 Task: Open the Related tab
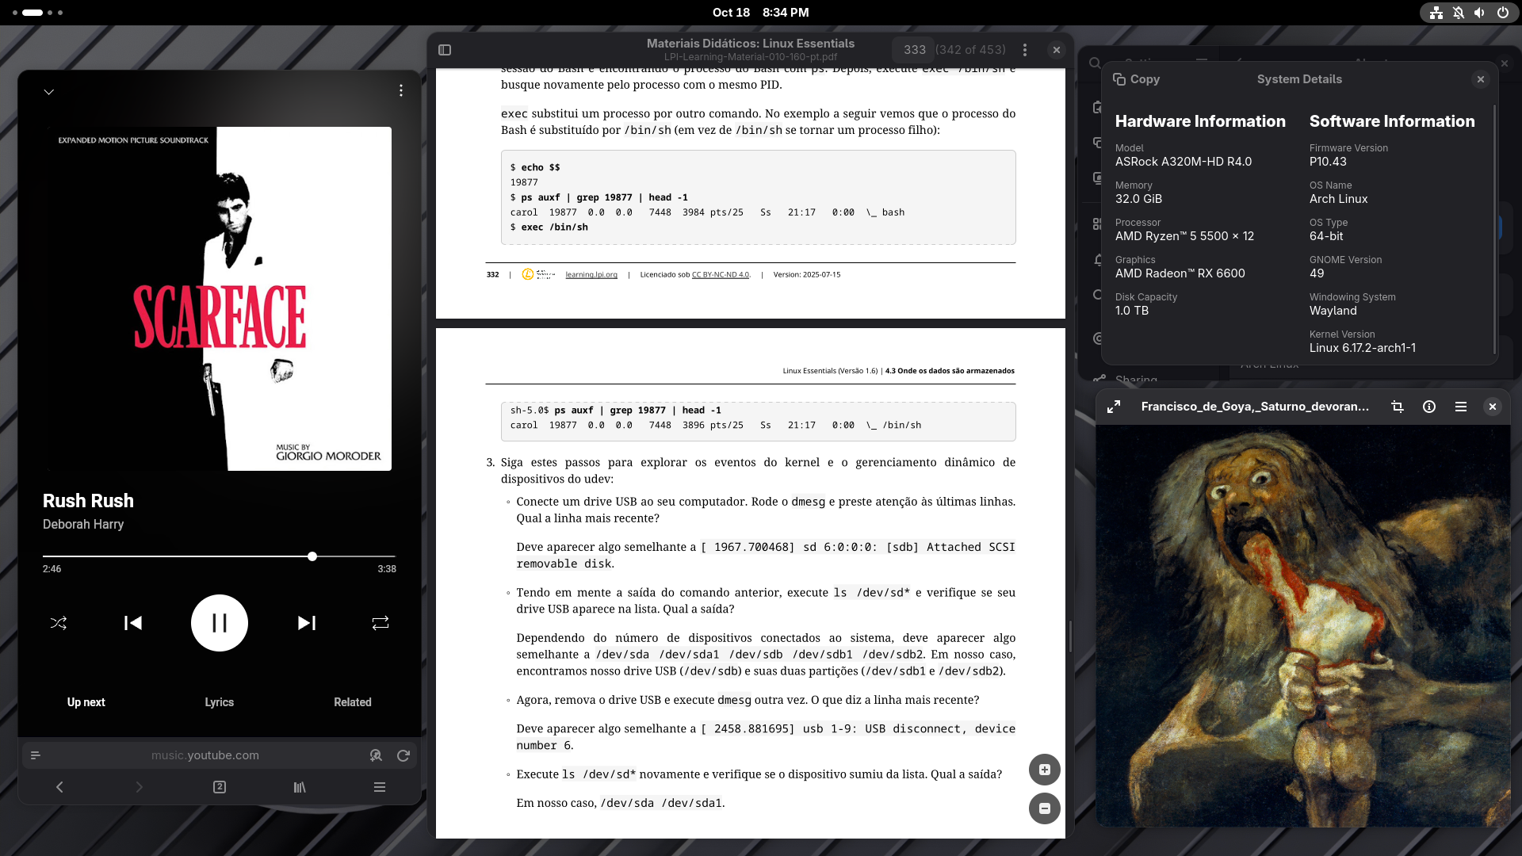[x=353, y=702]
